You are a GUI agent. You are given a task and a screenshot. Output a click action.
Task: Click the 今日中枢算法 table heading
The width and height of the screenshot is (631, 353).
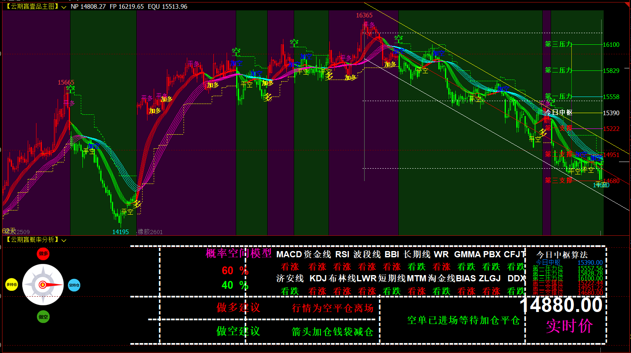click(562, 255)
